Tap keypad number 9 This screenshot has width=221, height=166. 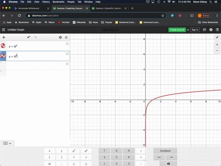click(128, 151)
